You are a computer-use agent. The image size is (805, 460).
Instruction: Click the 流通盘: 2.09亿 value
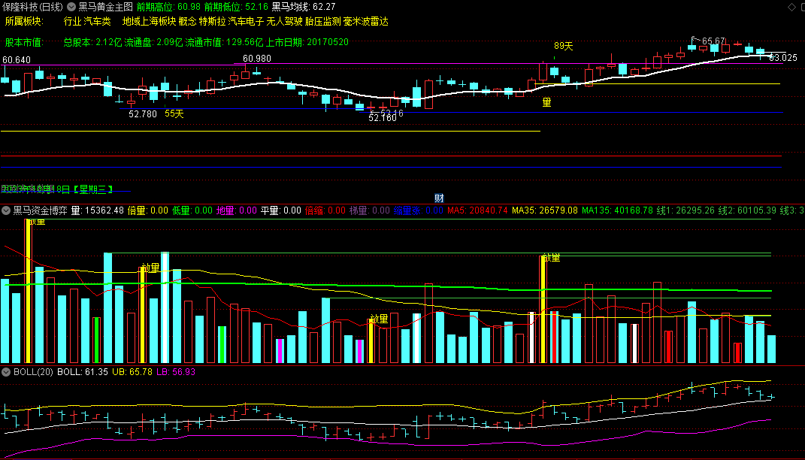153,42
